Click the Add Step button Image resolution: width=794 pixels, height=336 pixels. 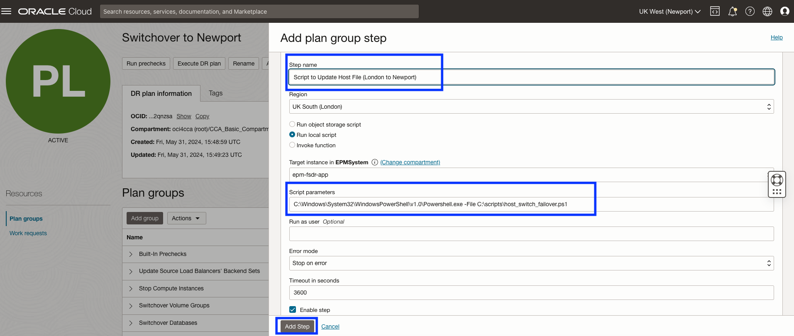297,326
